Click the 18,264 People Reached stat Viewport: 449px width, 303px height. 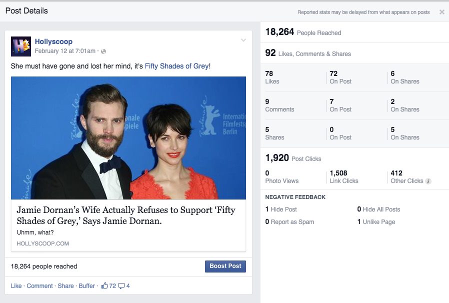(303, 32)
